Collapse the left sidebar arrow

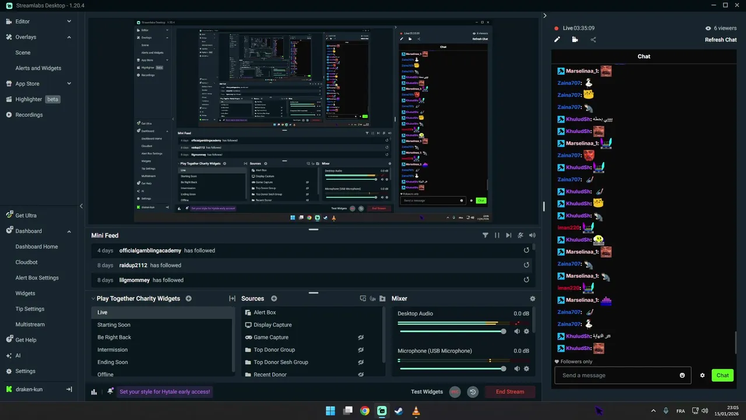tap(81, 206)
